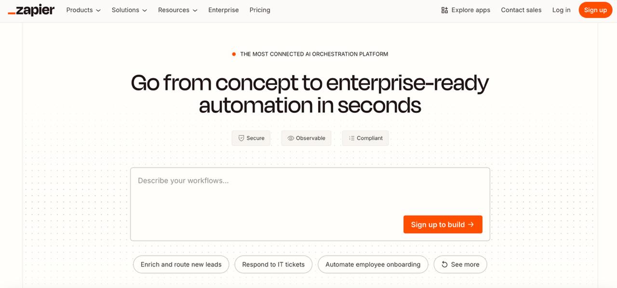Click the orange Sign up button
Image resolution: width=617 pixels, height=288 pixels.
[x=595, y=10]
